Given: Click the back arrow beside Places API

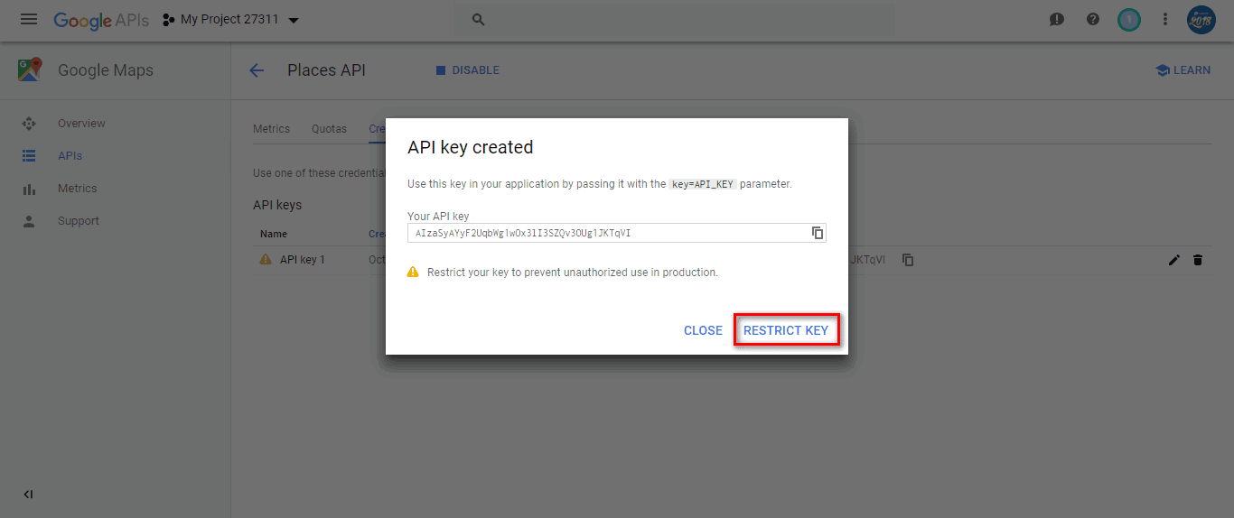Looking at the screenshot, I should pyautogui.click(x=257, y=70).
